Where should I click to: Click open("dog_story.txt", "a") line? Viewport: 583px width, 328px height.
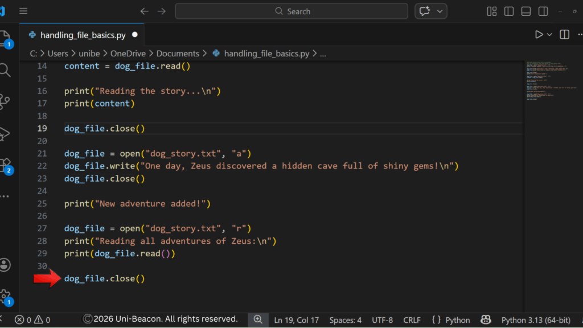click(x=158, y=153)
